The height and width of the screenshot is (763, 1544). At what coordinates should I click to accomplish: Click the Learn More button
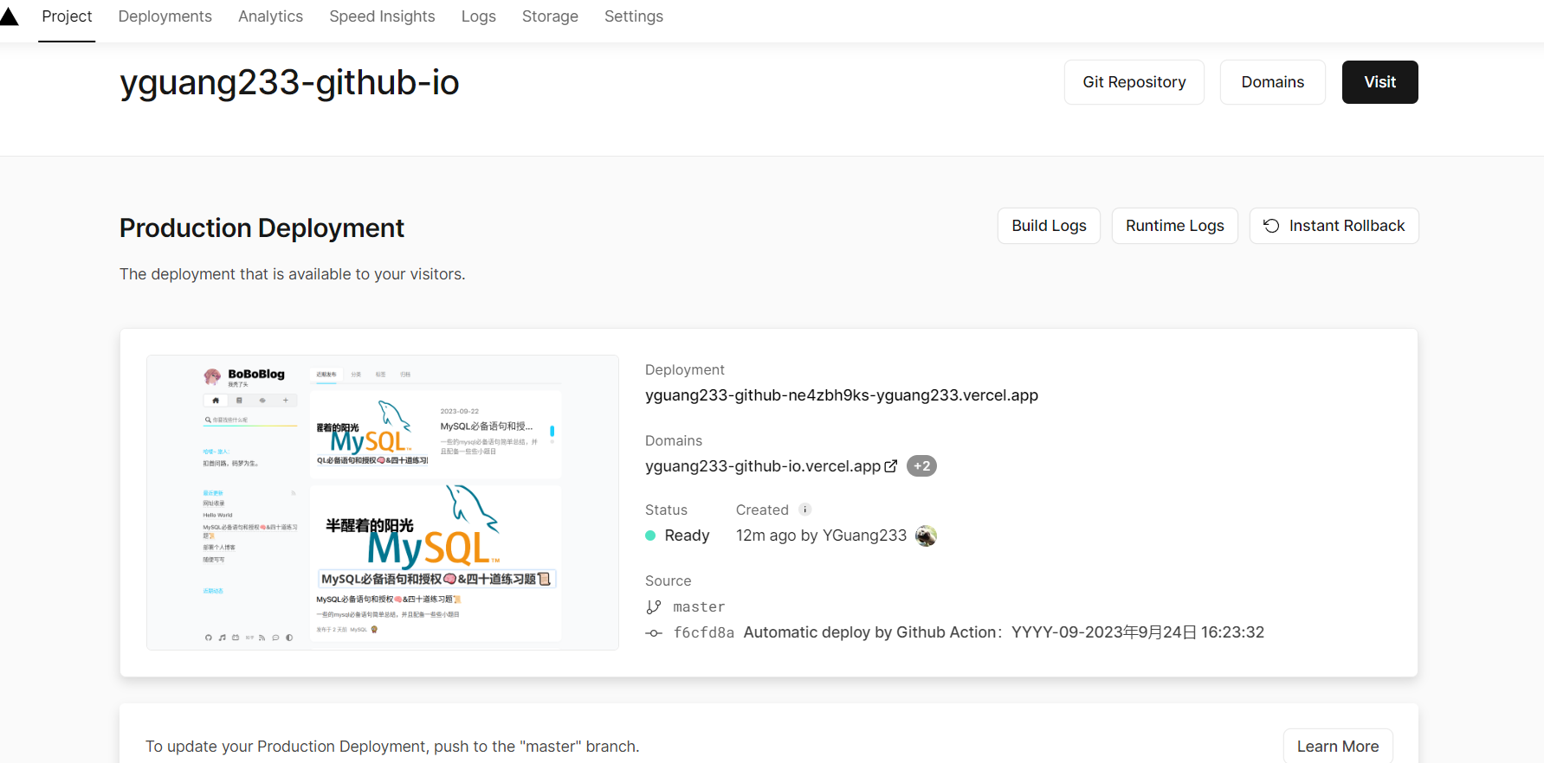(x=1337, y=747)
